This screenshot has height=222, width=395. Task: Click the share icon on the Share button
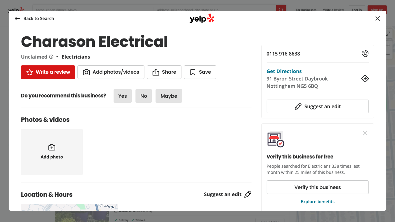[156, 72]
